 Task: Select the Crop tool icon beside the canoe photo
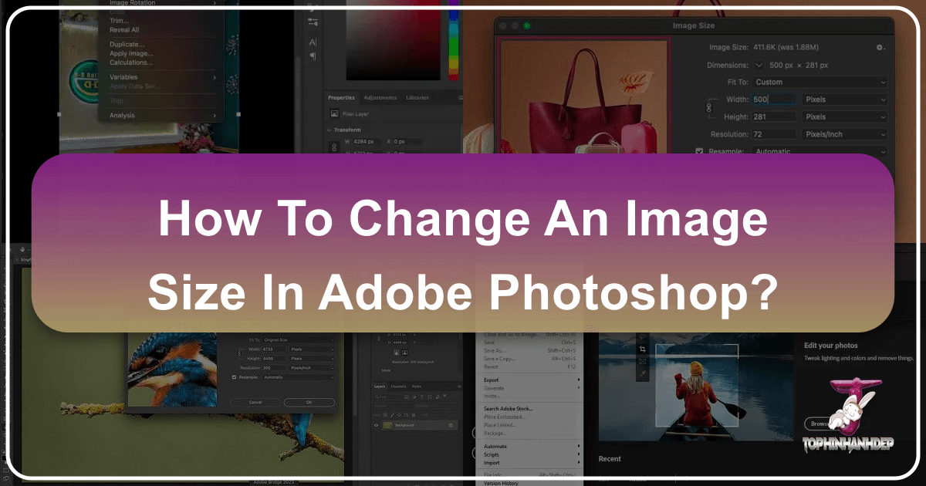tap(643, 349)
